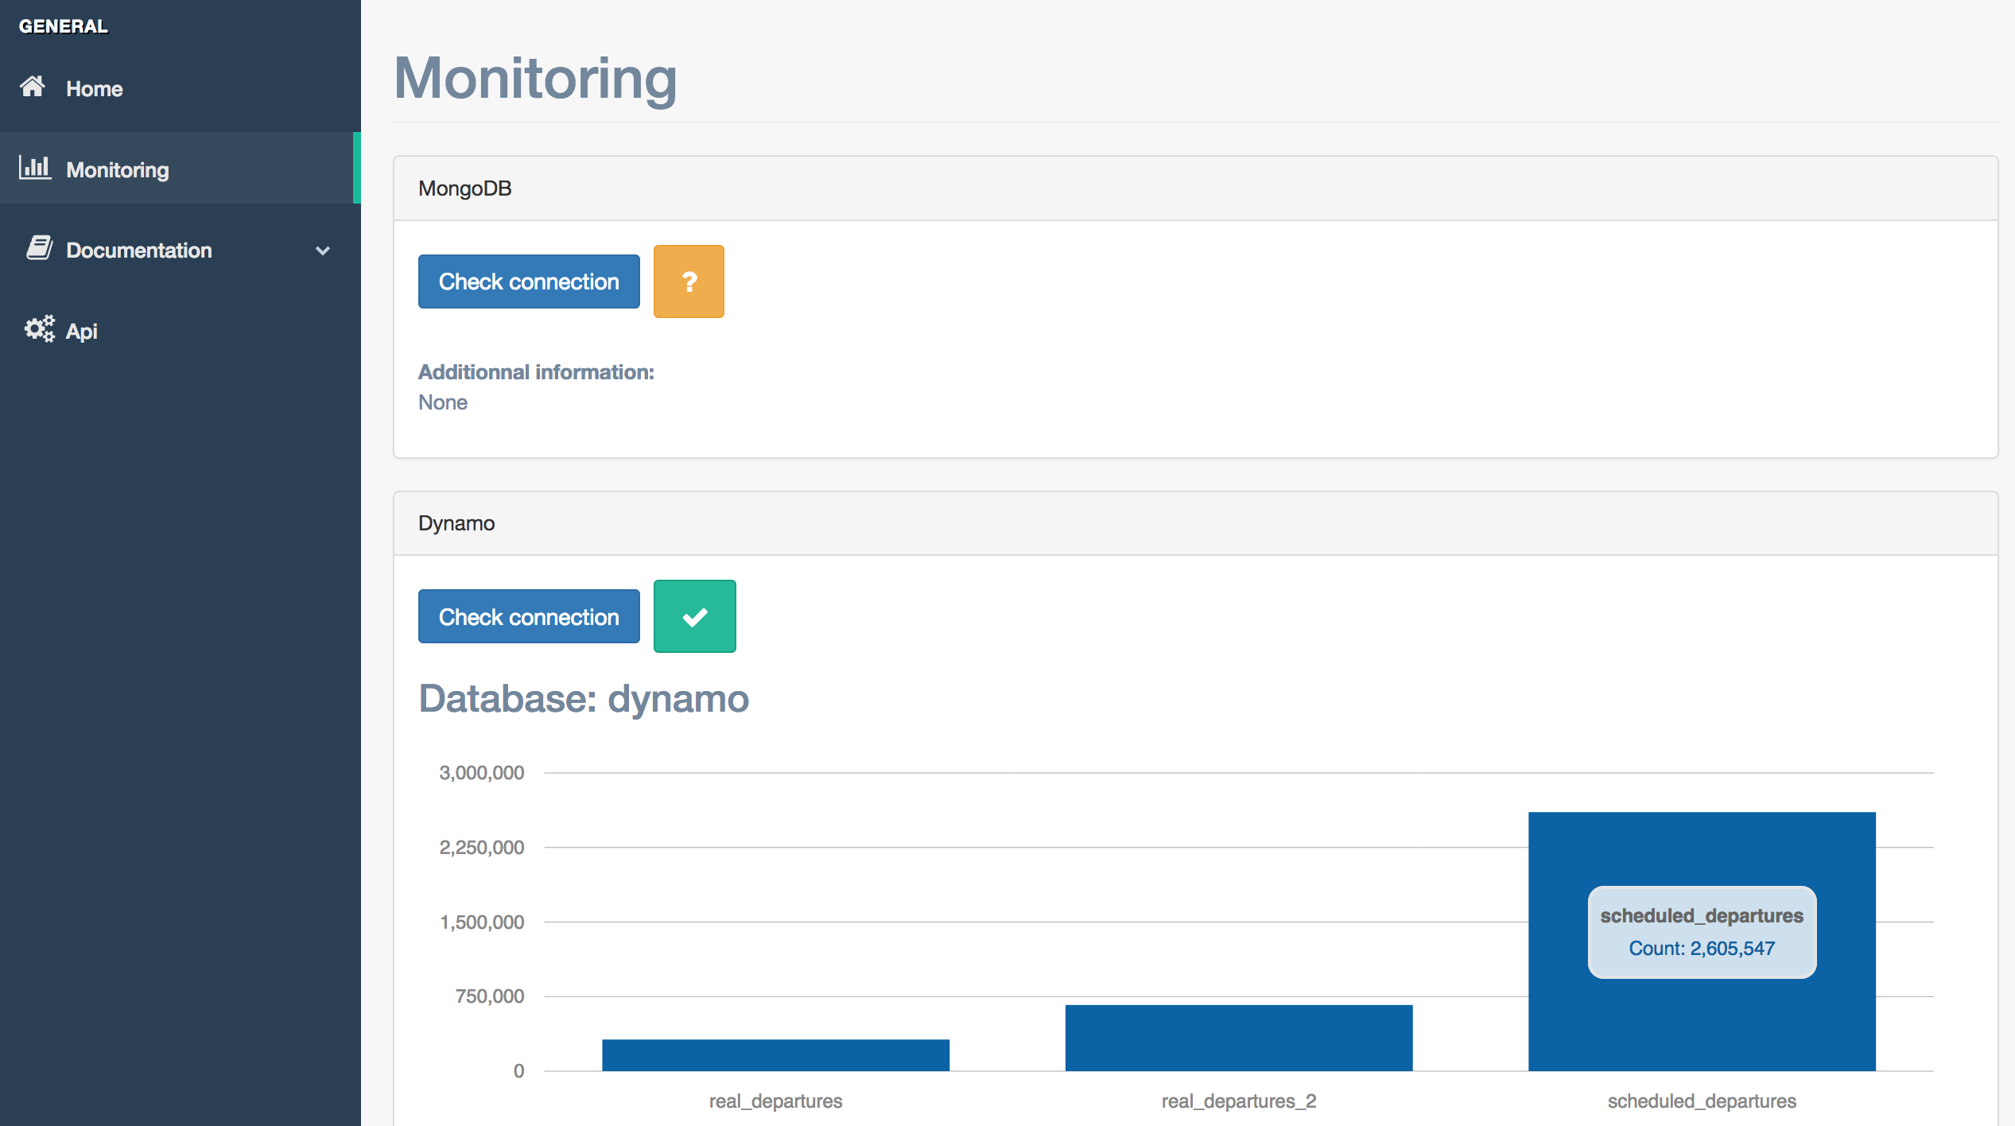Click the 'None' information value
This screenshot has height=1126, width=2015.
[x=443, y=402]
